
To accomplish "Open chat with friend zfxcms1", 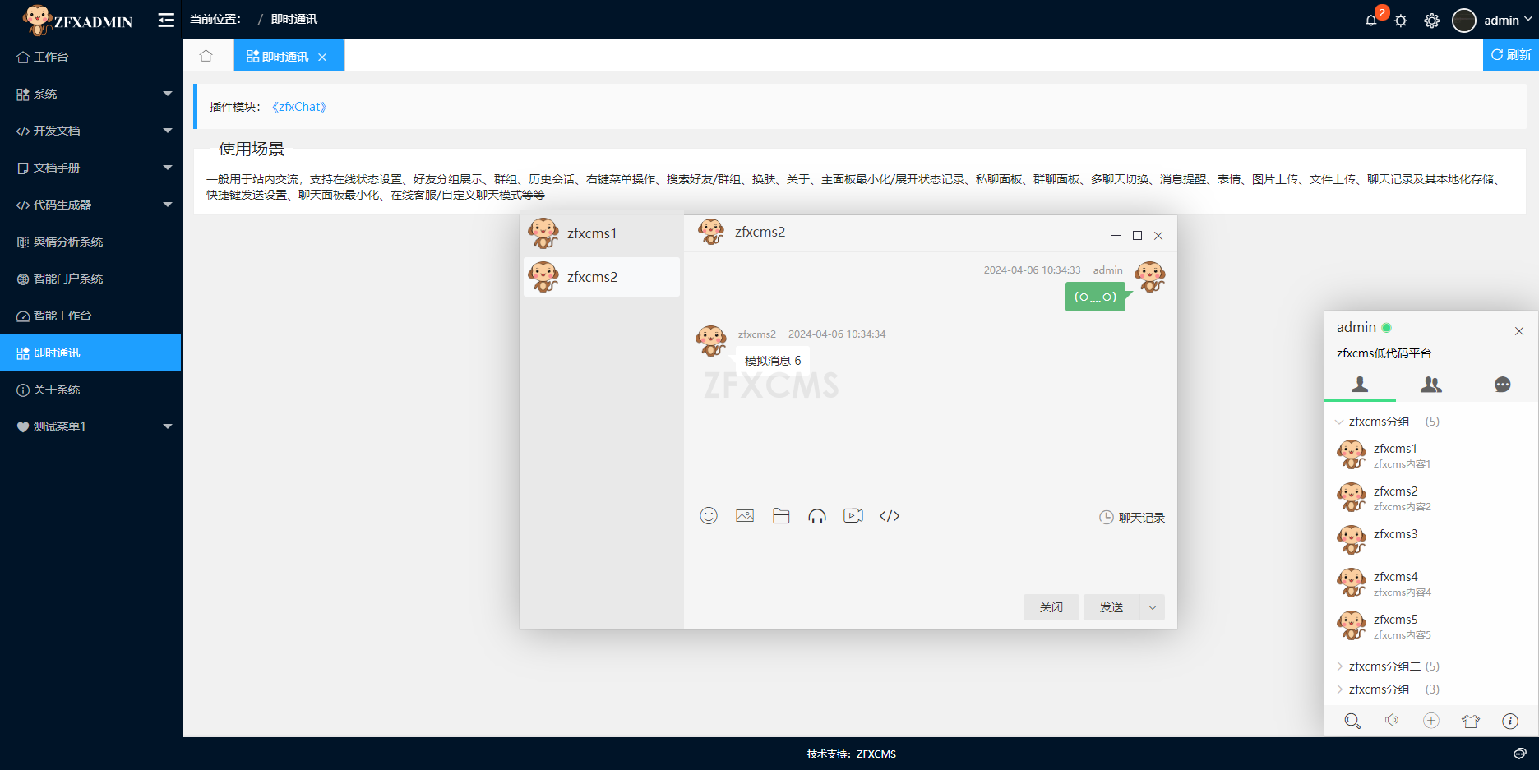I will [x=1431, y=454].
